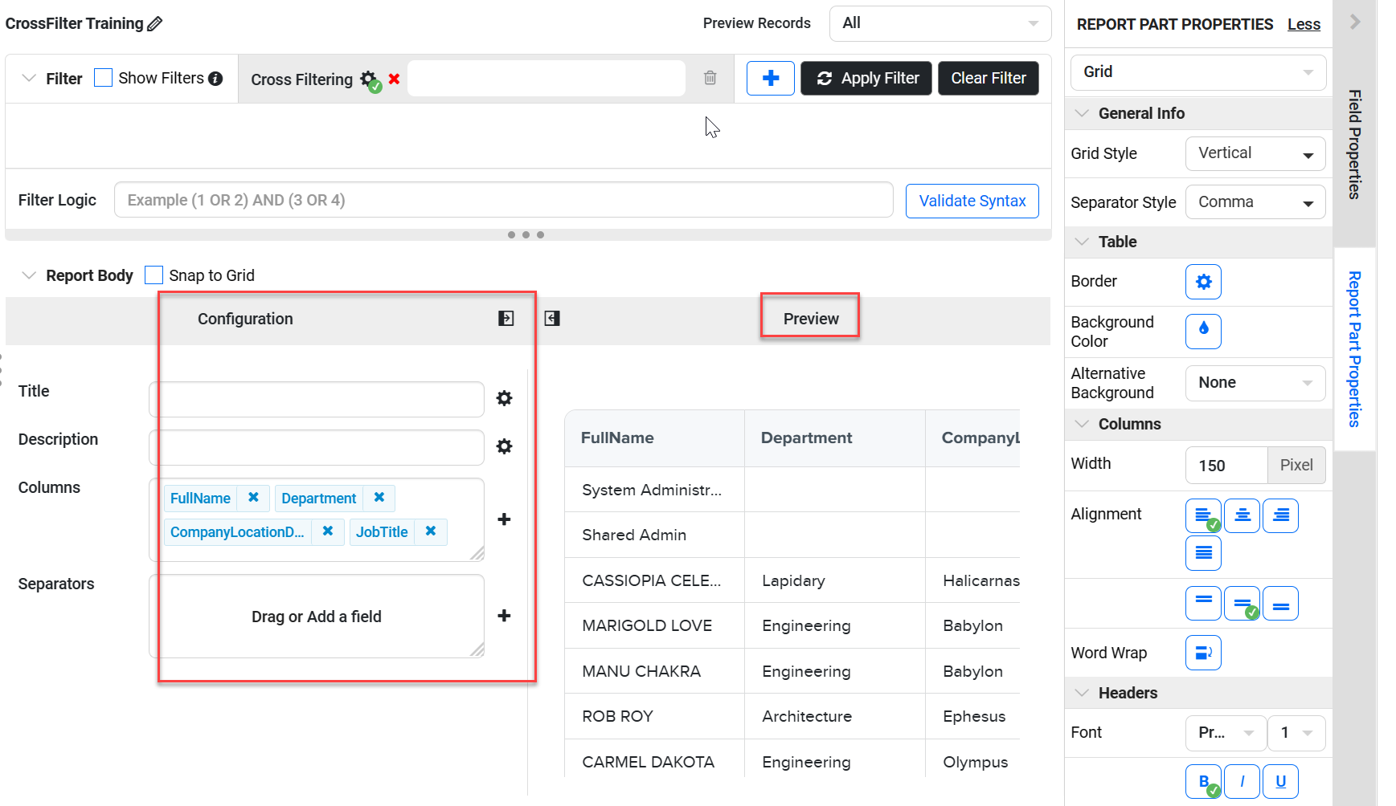The width and height of the screenshot is (1396, 806).
Task: Set column alignment to right
Action: coord(1280,515)
